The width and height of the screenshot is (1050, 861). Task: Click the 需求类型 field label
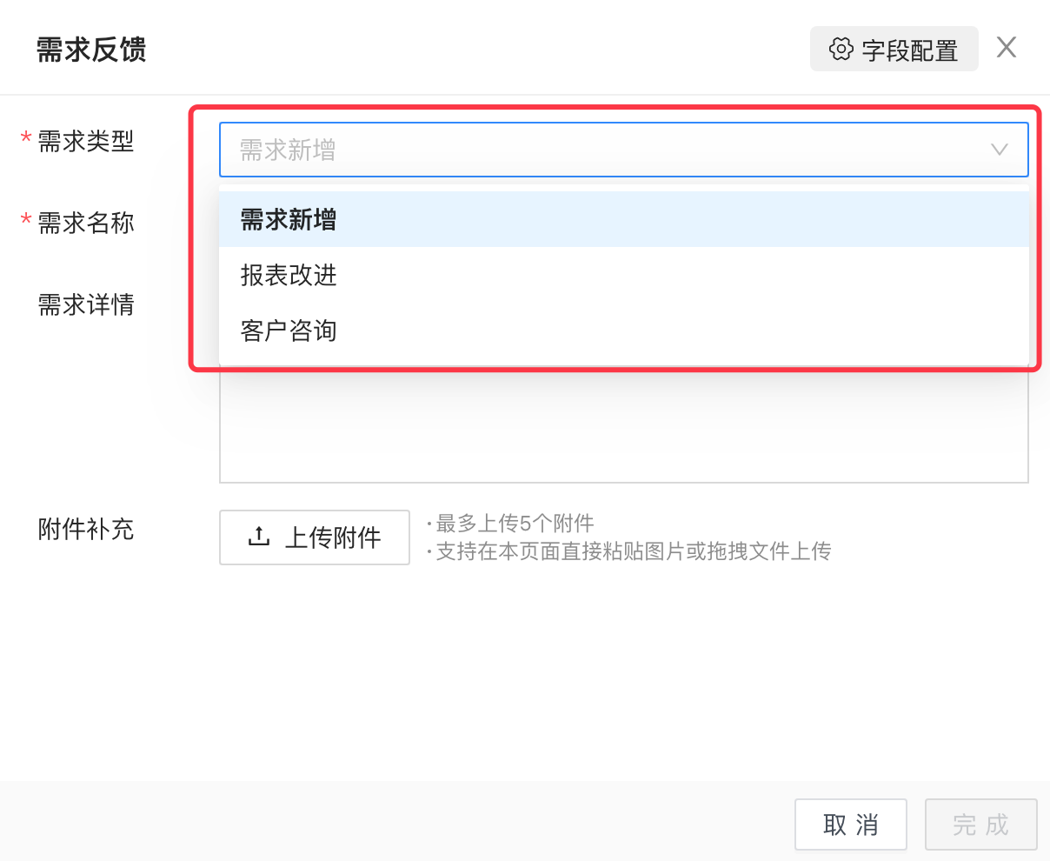(86, 141)
